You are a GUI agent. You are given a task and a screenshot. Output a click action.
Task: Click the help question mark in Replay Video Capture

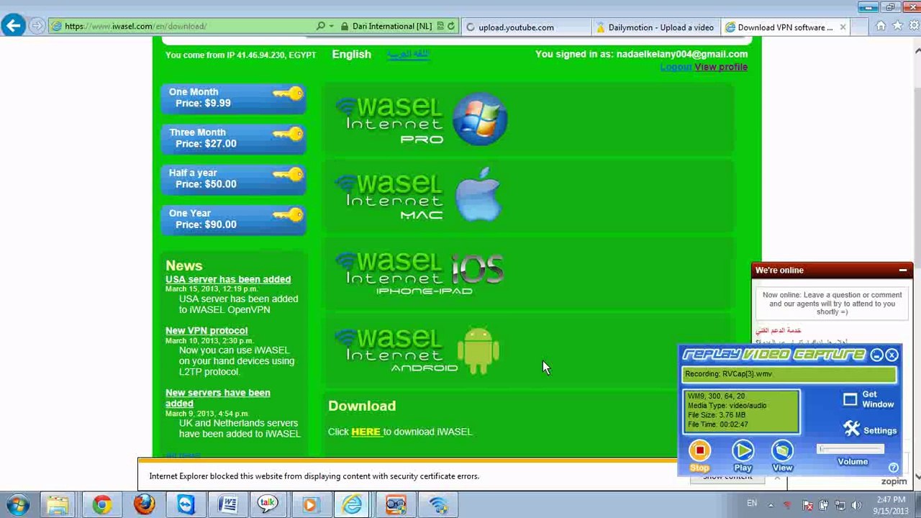(893, 468)
